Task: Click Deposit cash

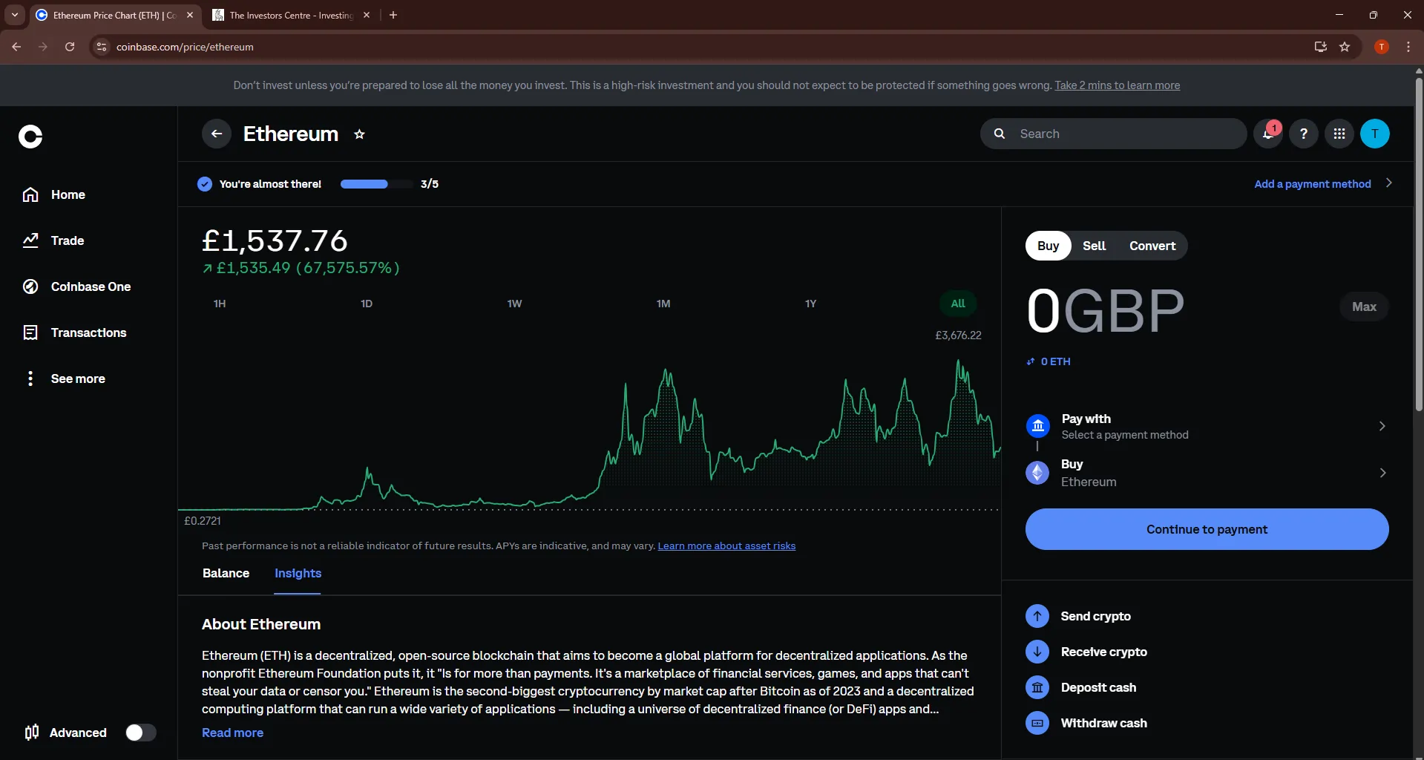Action: [x=1081, y=687]
